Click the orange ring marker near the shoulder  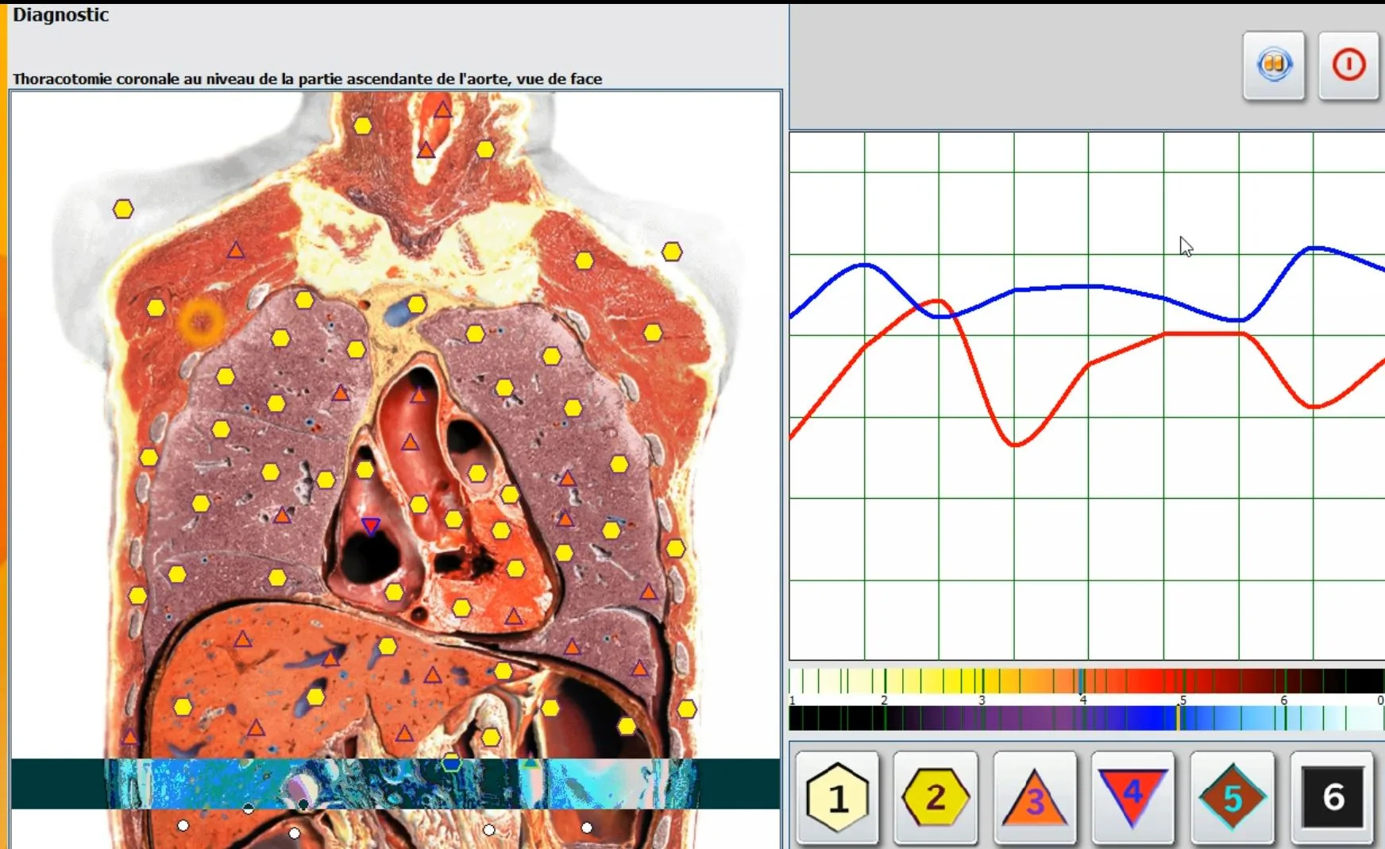click(201, 321)
